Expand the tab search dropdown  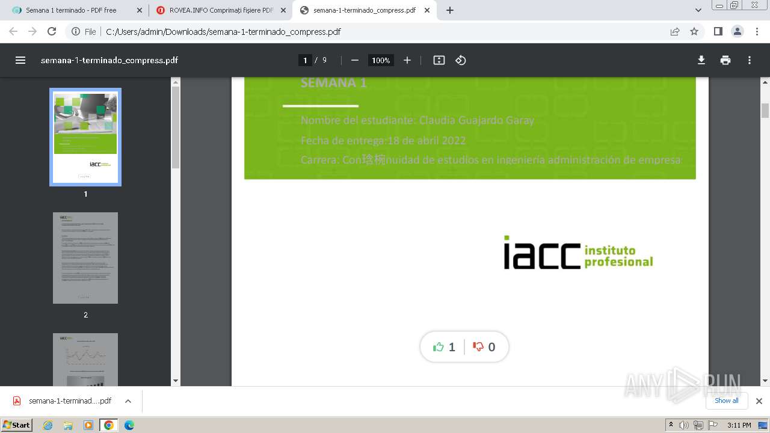[x=698, y=10]
